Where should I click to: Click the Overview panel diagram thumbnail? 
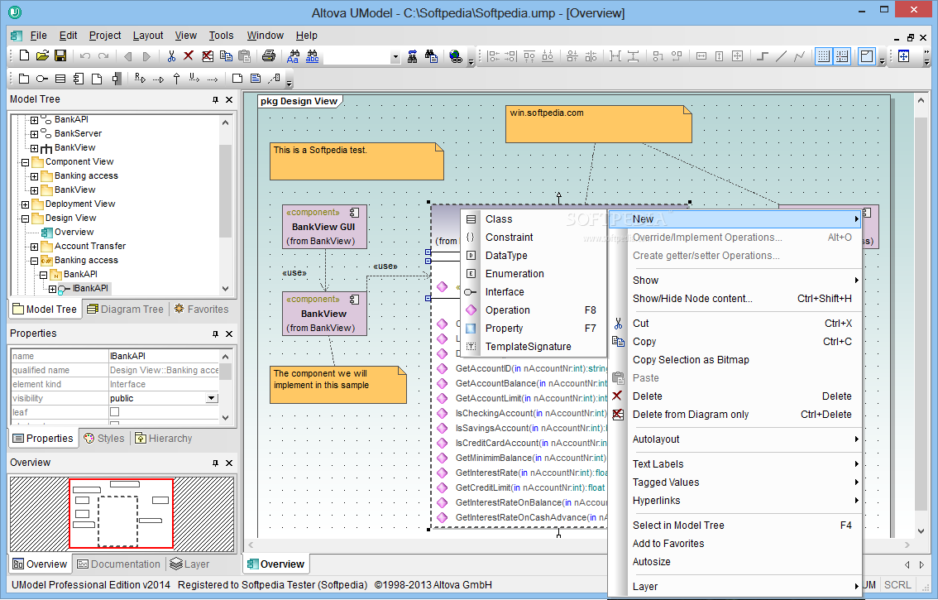point(122,514)
